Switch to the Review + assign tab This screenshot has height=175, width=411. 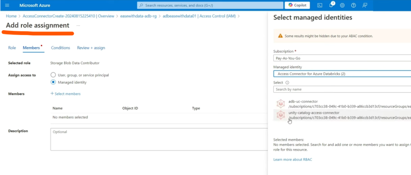91,48
